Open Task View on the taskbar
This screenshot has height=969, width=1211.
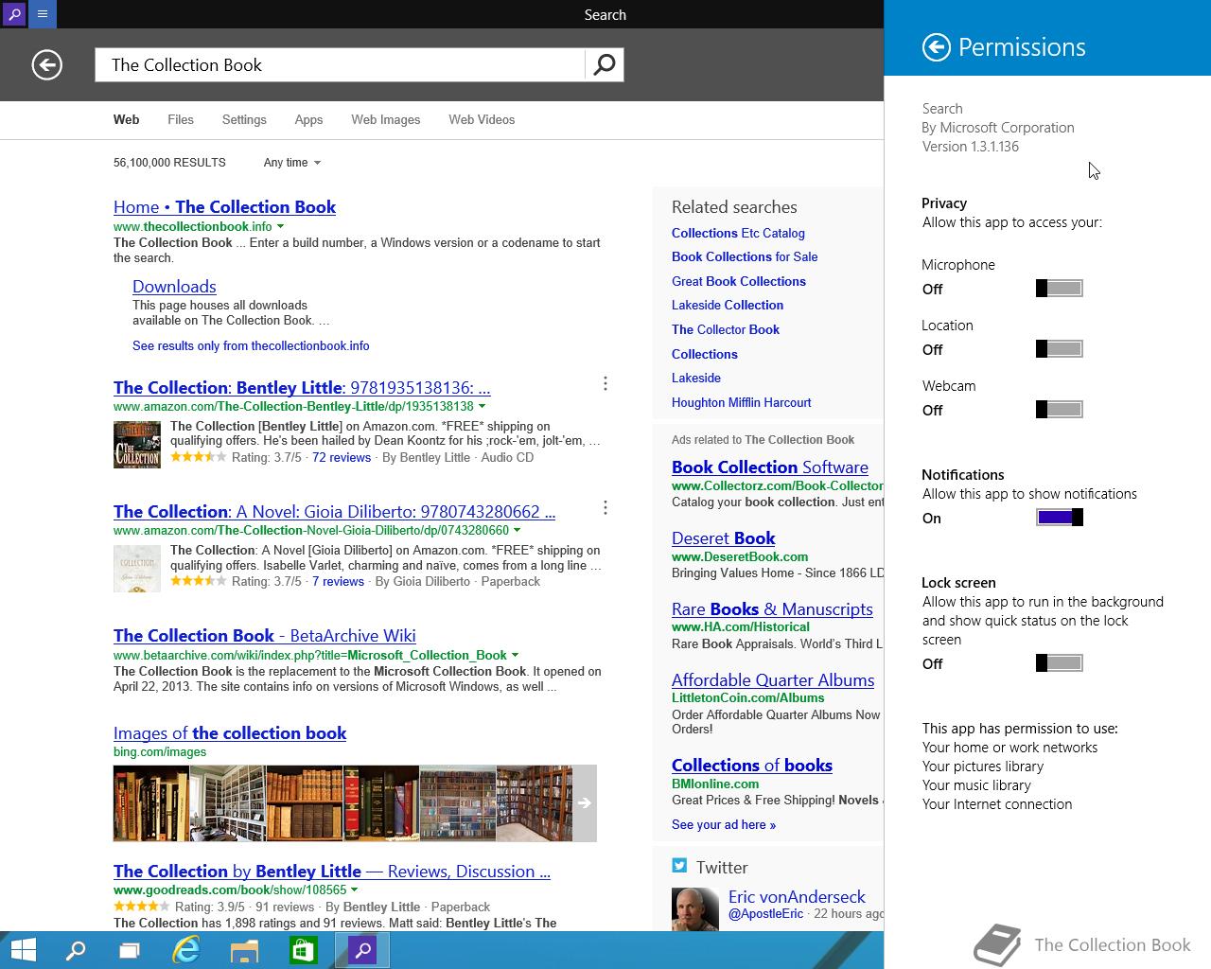pos(129,950)
